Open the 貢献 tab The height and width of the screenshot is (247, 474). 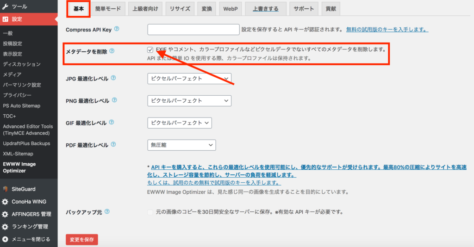[x=331, y=9]
